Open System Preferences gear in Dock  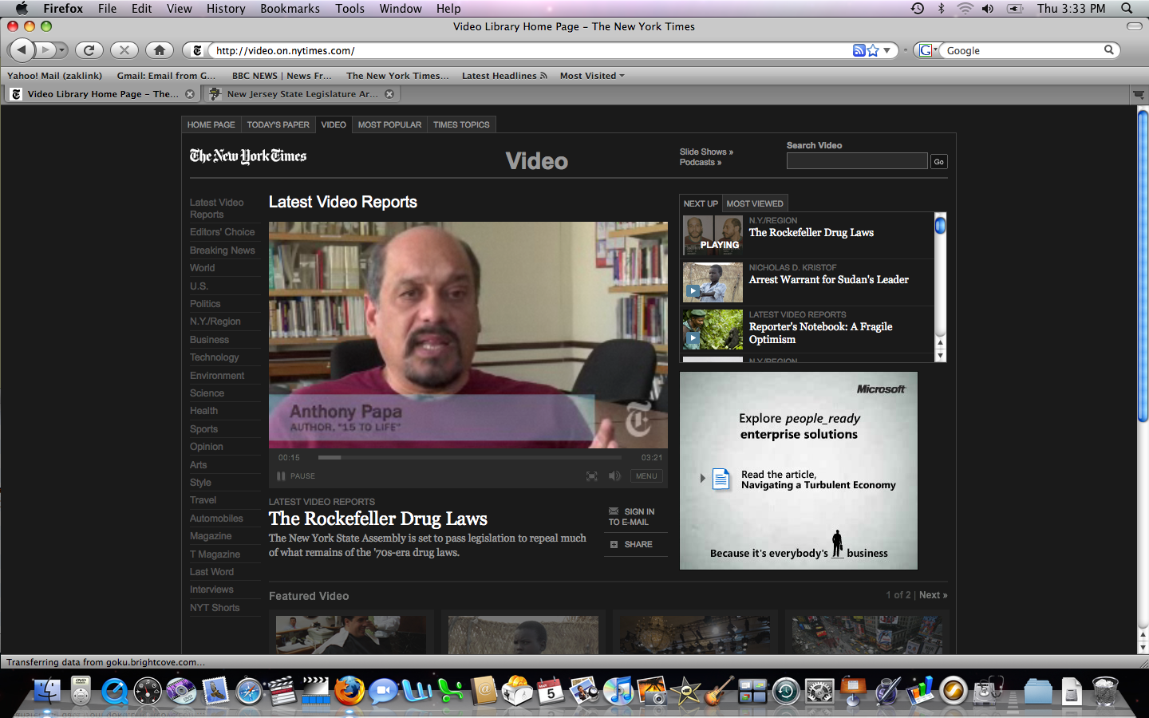click(x=819, y=691)
